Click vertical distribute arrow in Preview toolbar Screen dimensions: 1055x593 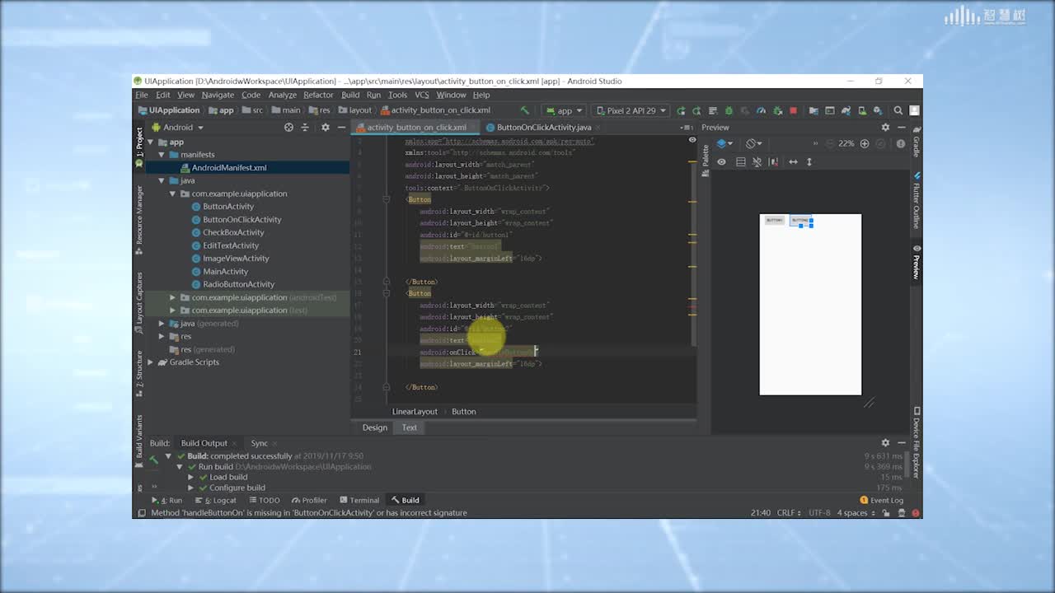click(x=809, y=162)
